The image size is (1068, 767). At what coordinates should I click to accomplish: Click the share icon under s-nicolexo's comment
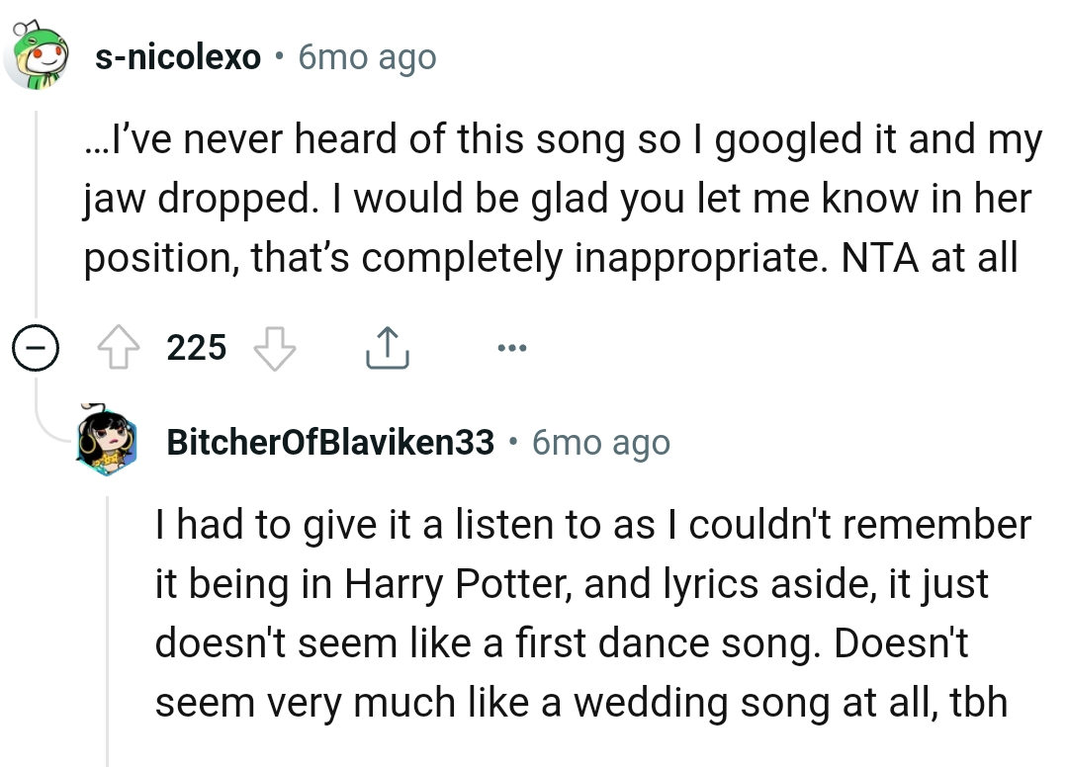click(388, 347)
